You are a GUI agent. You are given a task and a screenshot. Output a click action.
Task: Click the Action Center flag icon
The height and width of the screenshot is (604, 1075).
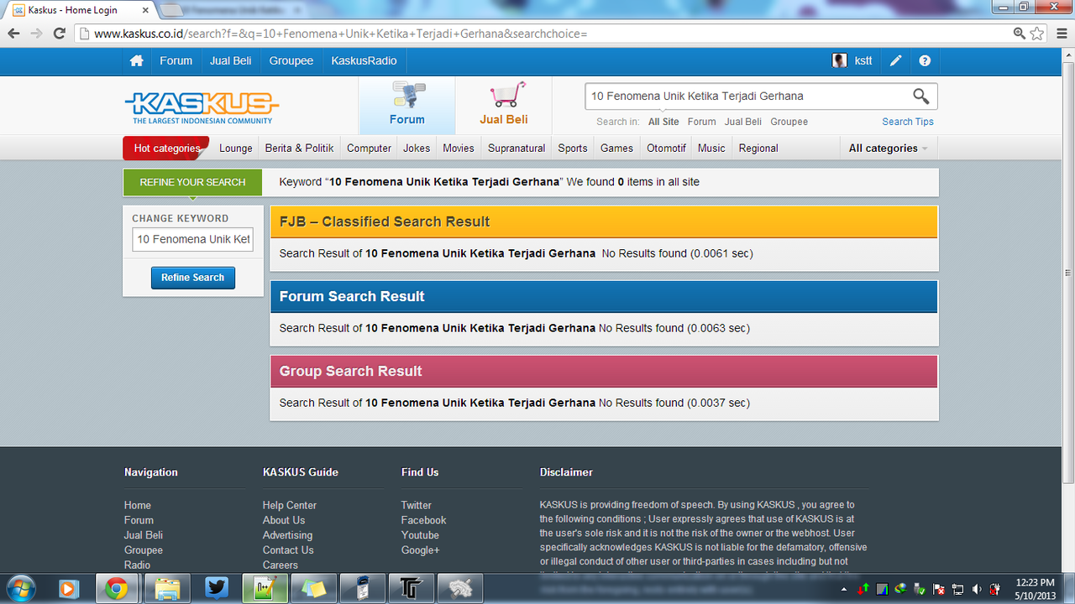click(939, 589)
